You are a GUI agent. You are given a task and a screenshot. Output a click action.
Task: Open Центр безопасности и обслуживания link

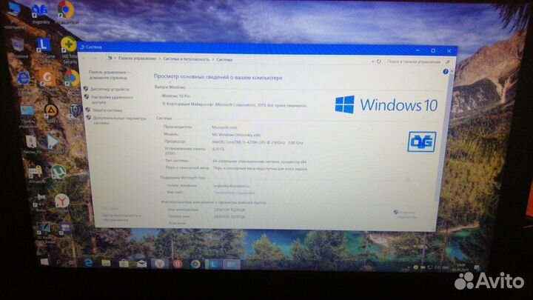click(121, 217)
